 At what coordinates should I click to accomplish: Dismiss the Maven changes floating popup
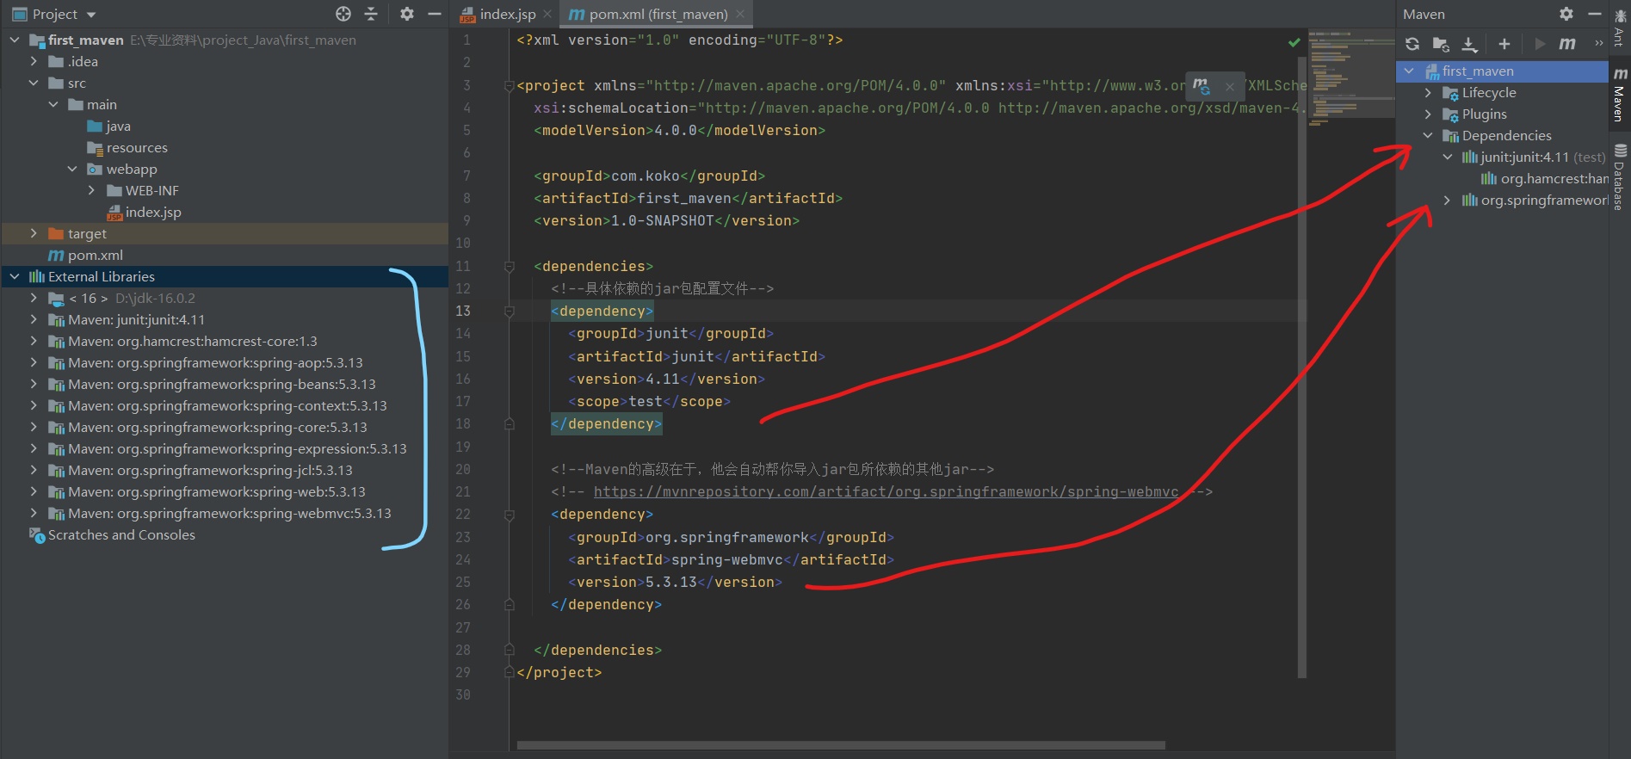click(1230, 86)
